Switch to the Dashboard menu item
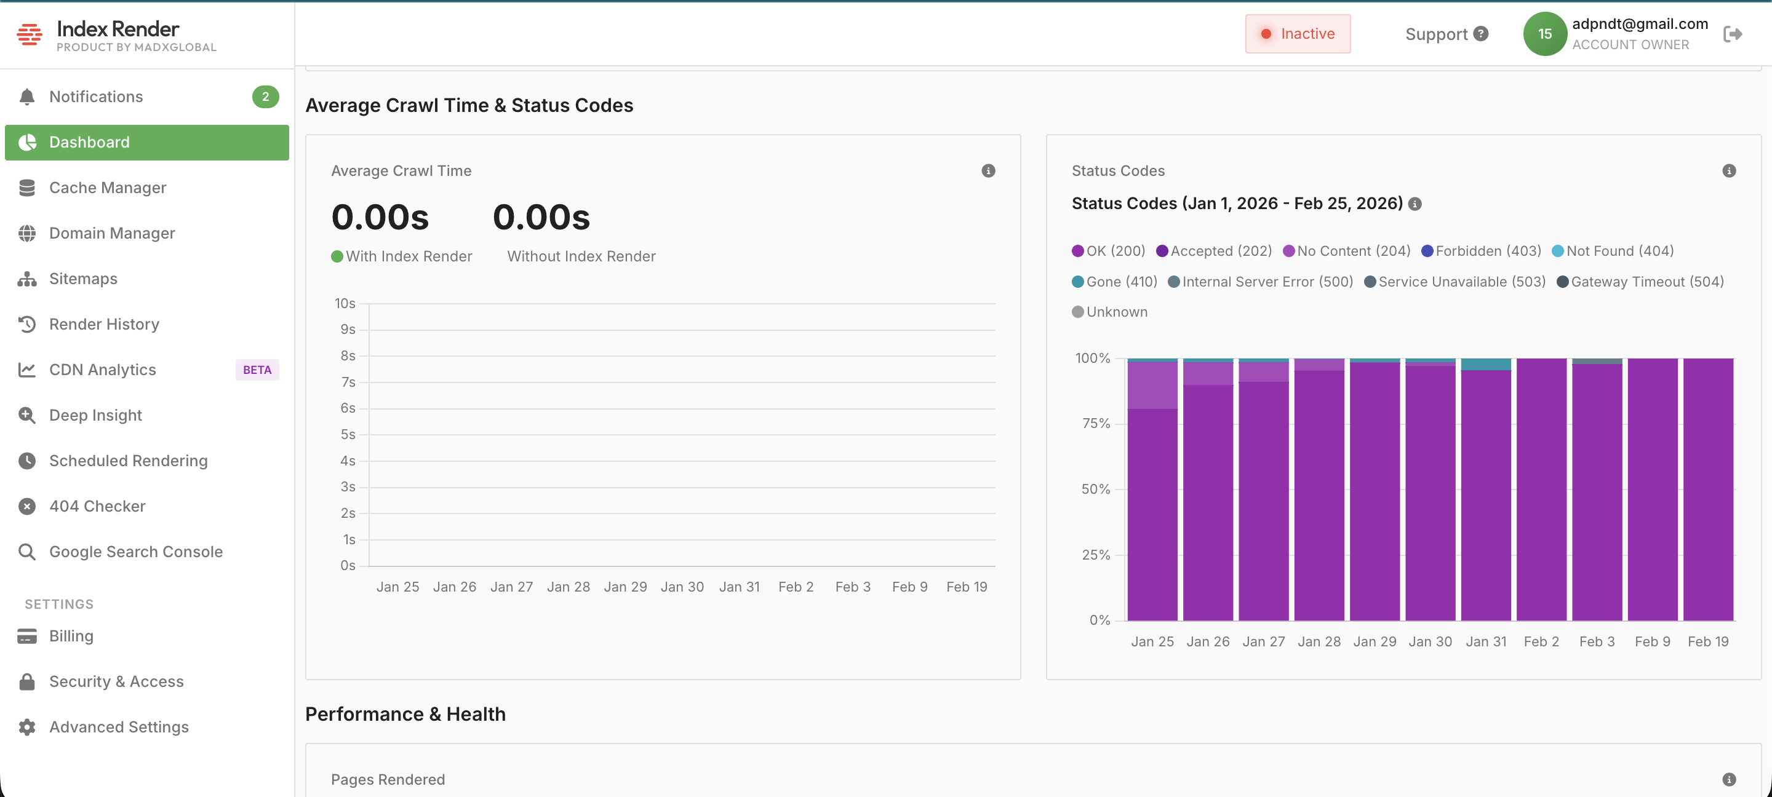The height and width of the screenshot is (797, 1772). point(89,142)
